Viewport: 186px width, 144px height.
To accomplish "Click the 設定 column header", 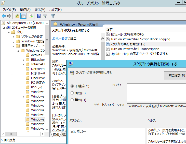I will pyautogui.click(x=145, y=30).
